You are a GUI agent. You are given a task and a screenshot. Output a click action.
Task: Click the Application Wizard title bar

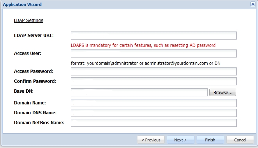(110, 4)
